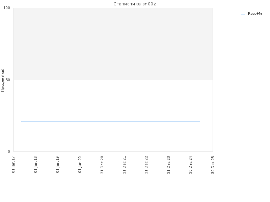Click the 31.Dec.22 x-axis date label
Viewport: 270px width, 202px height.
click(x=146, y=165)
